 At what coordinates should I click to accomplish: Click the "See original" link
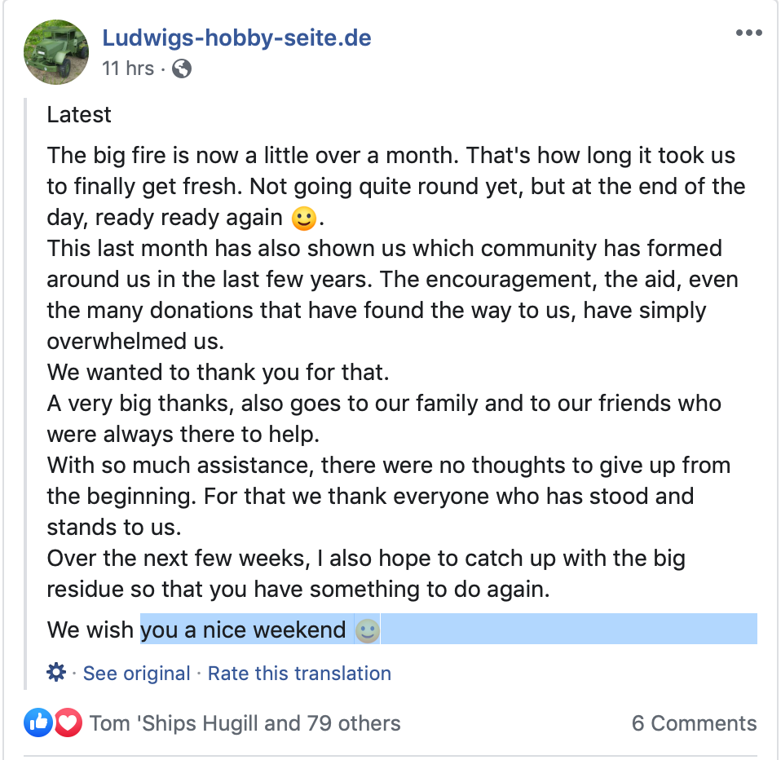(136, 674)
